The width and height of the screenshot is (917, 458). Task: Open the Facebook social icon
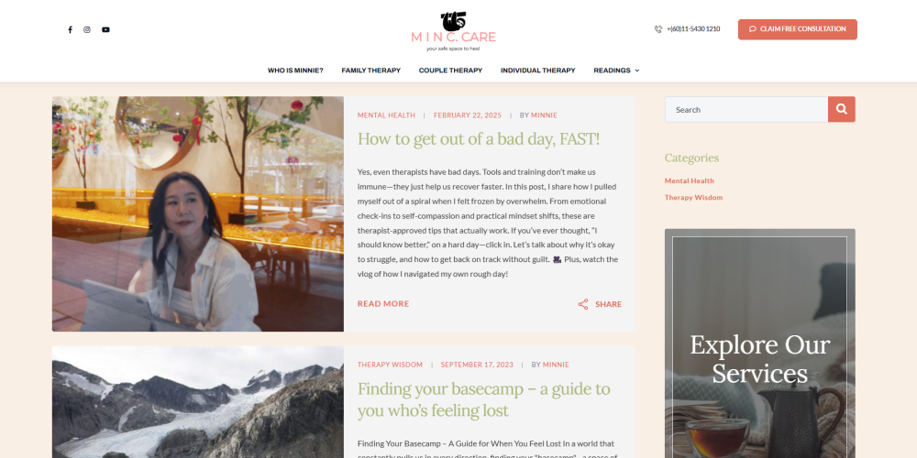[x=71, y=30]
